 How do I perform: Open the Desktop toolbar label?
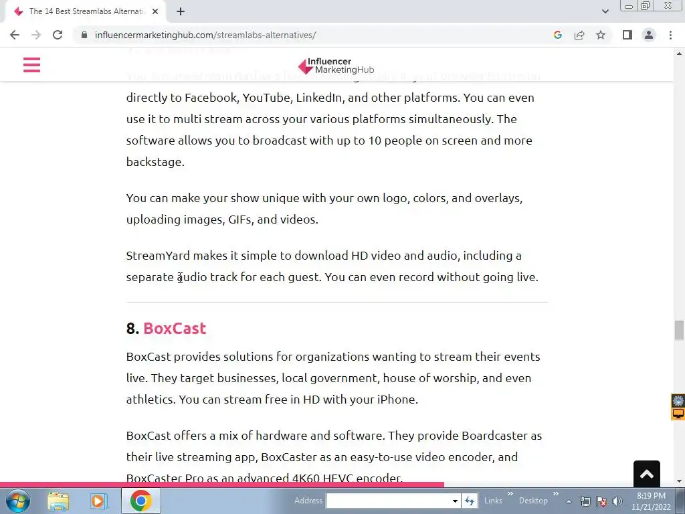533,501
